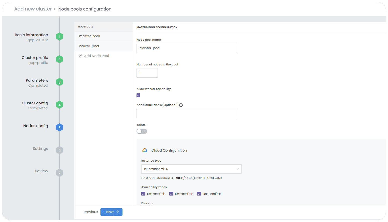
Task: Select master-pool in node pools list
Action: 103,36
